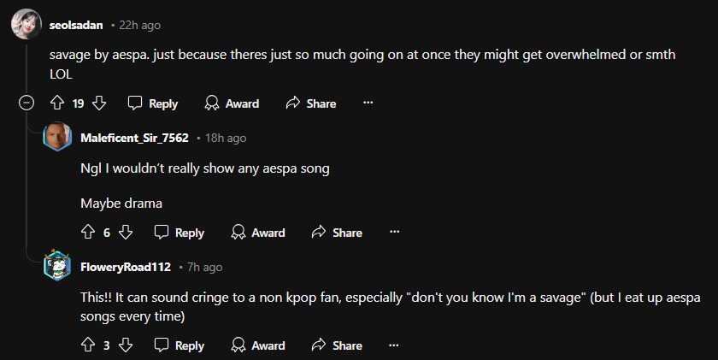Click seolsadan's avatar image
Screen dimensions: 718x360
(x=26, y=25)
